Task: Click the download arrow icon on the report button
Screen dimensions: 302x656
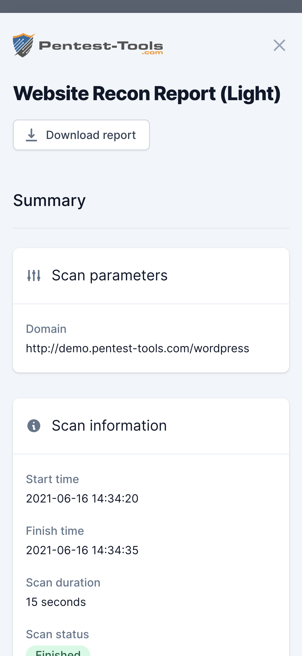Action: coord(31,135)
